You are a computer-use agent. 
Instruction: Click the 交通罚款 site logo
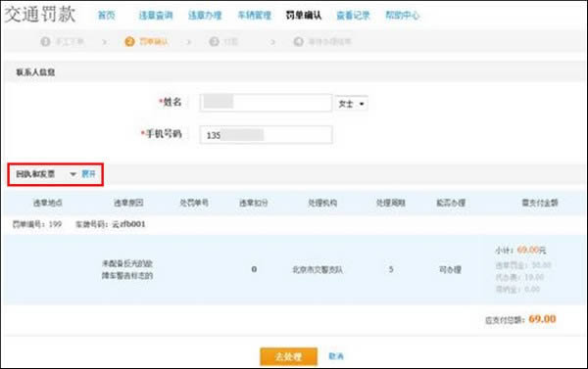[40, 15]
